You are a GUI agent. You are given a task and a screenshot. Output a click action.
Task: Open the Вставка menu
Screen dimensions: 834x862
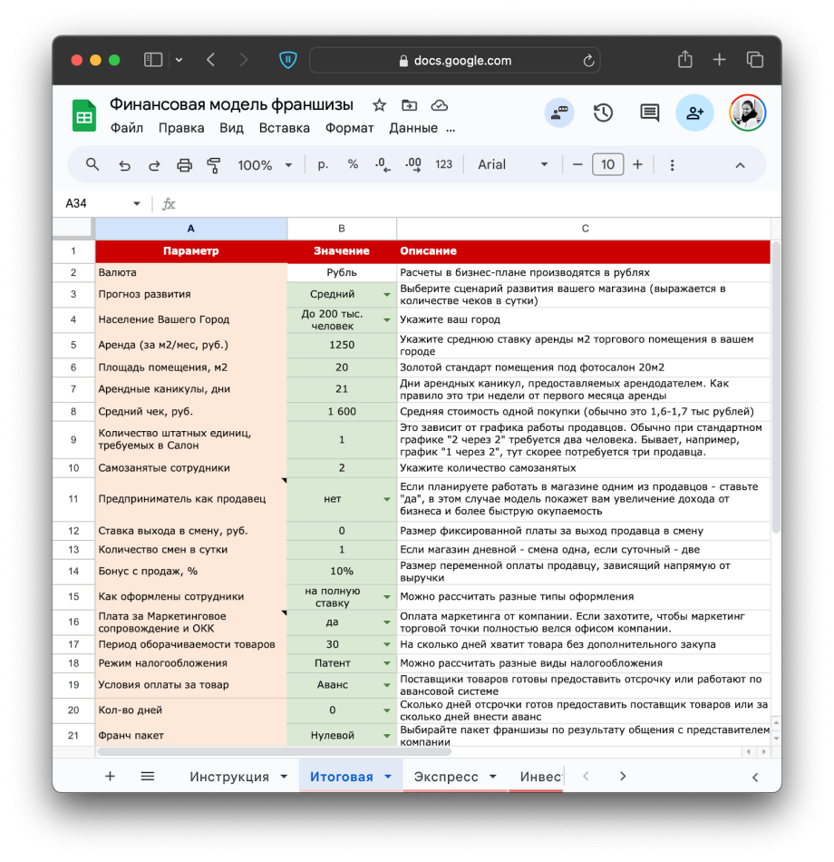(284, 128)
